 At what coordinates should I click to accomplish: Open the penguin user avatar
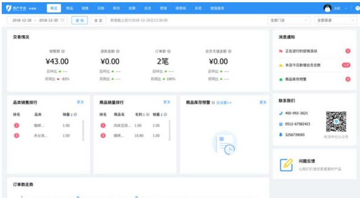pyautogui.click(x=327, y=8)
